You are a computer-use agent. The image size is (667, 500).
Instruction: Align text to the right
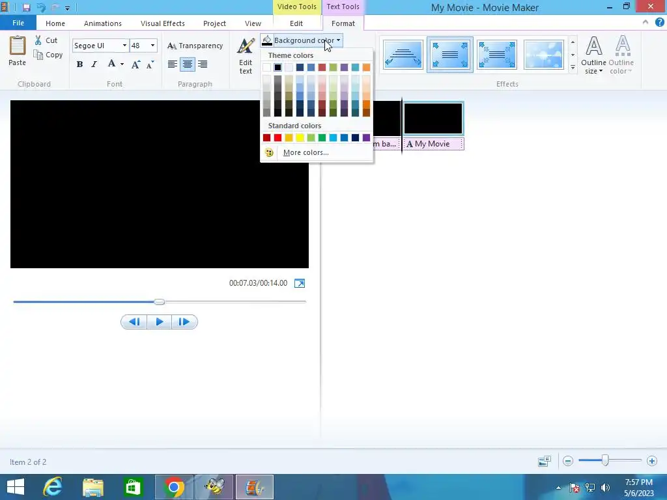[x=203, y=64]
